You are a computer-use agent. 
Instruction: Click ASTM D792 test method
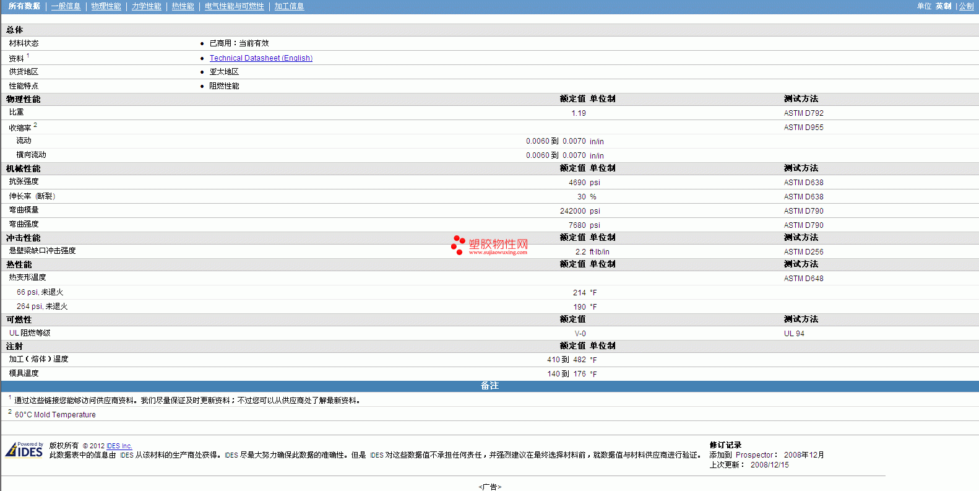pyautogui.click(x=803, y=113)
